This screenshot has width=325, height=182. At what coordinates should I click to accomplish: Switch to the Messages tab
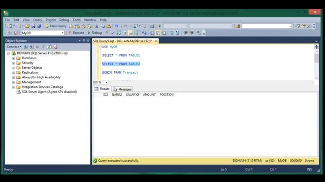click(122, 89)
